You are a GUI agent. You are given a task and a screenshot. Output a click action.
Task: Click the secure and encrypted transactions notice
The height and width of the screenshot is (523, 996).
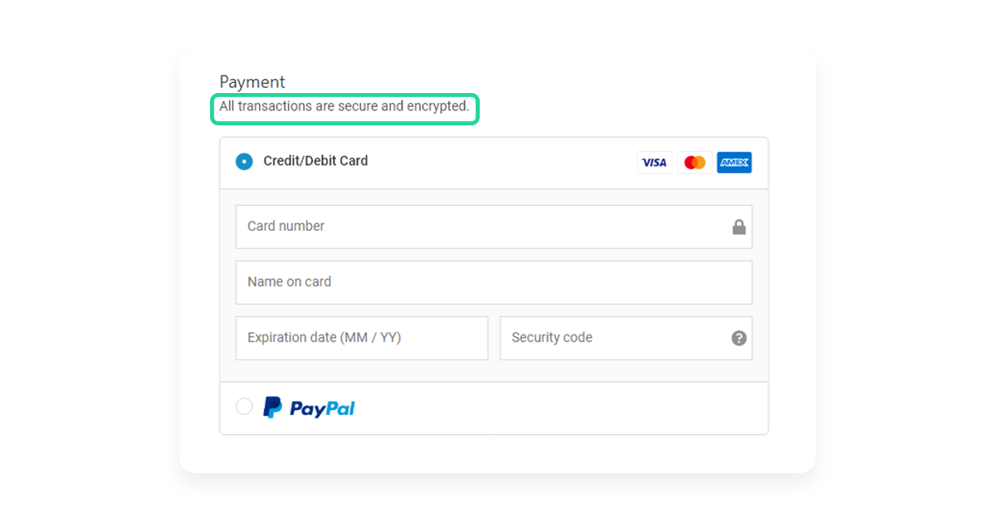point(344,106)
